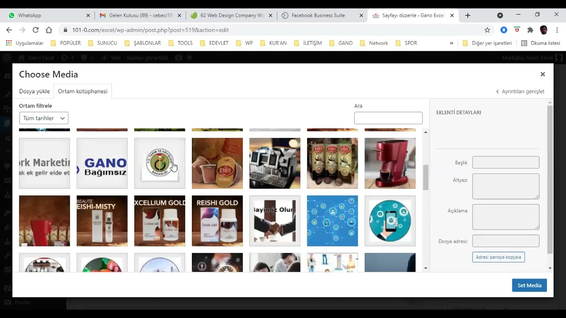Click the Ara search field

[388, 118]
